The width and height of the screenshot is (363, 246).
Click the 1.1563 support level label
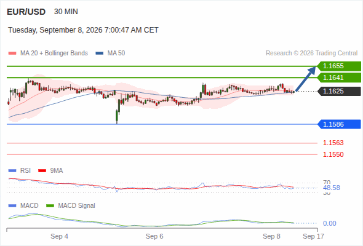333,143
